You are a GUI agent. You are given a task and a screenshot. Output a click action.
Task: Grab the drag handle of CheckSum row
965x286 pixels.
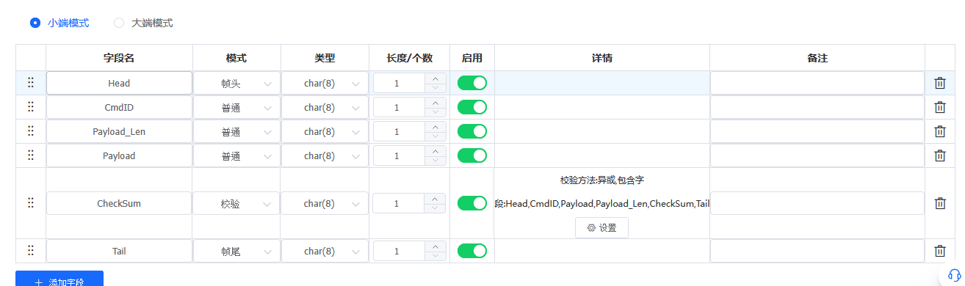pyautogui.click(x=31, y=203)
